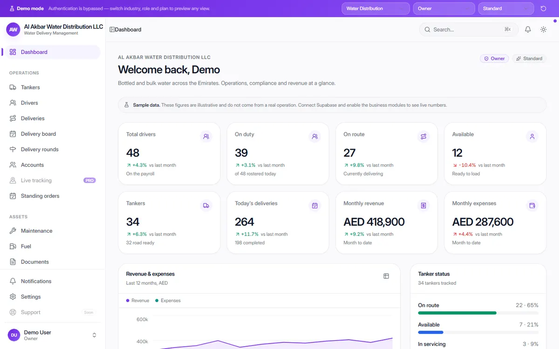Image resolution: width=559 pixels, height=349 pixels.
Task: Click the Monthly expenses AED 287,600 value
Action: click(x=483, y=222)
